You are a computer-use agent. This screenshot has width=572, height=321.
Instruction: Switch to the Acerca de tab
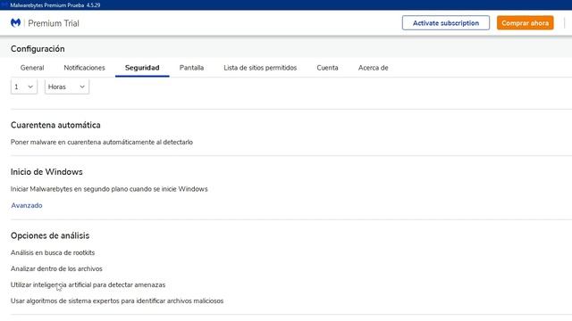coord(374,68)
